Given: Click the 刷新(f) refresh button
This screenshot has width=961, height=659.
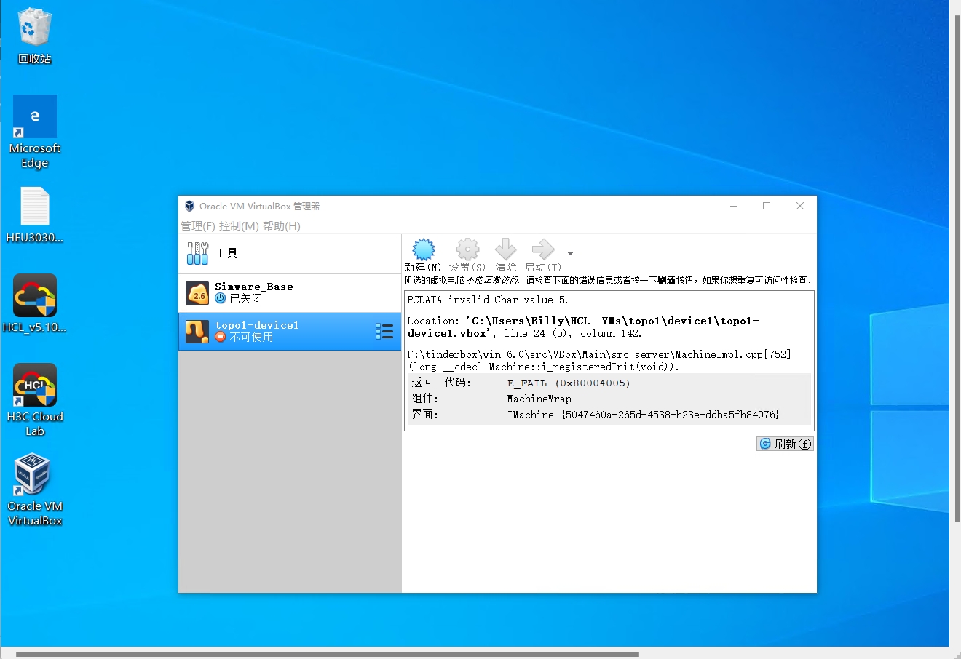Looking at the screenshot, I should tap(785, 444).
